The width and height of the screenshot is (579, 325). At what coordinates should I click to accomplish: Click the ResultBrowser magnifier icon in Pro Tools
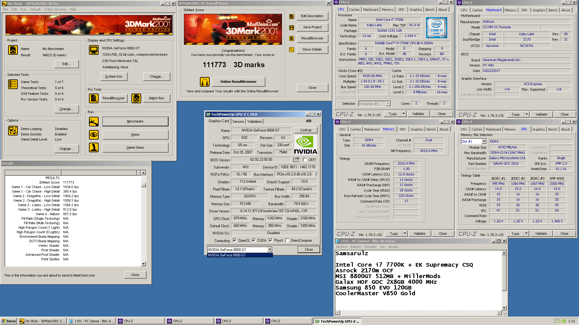tap(94, 98)
